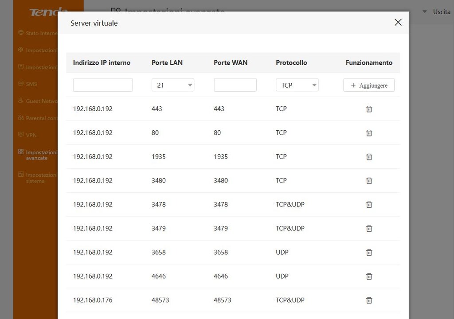Remove the port 3478 TCP&UDP rule
Screen dimensions: 454x319
click(369, 205)
